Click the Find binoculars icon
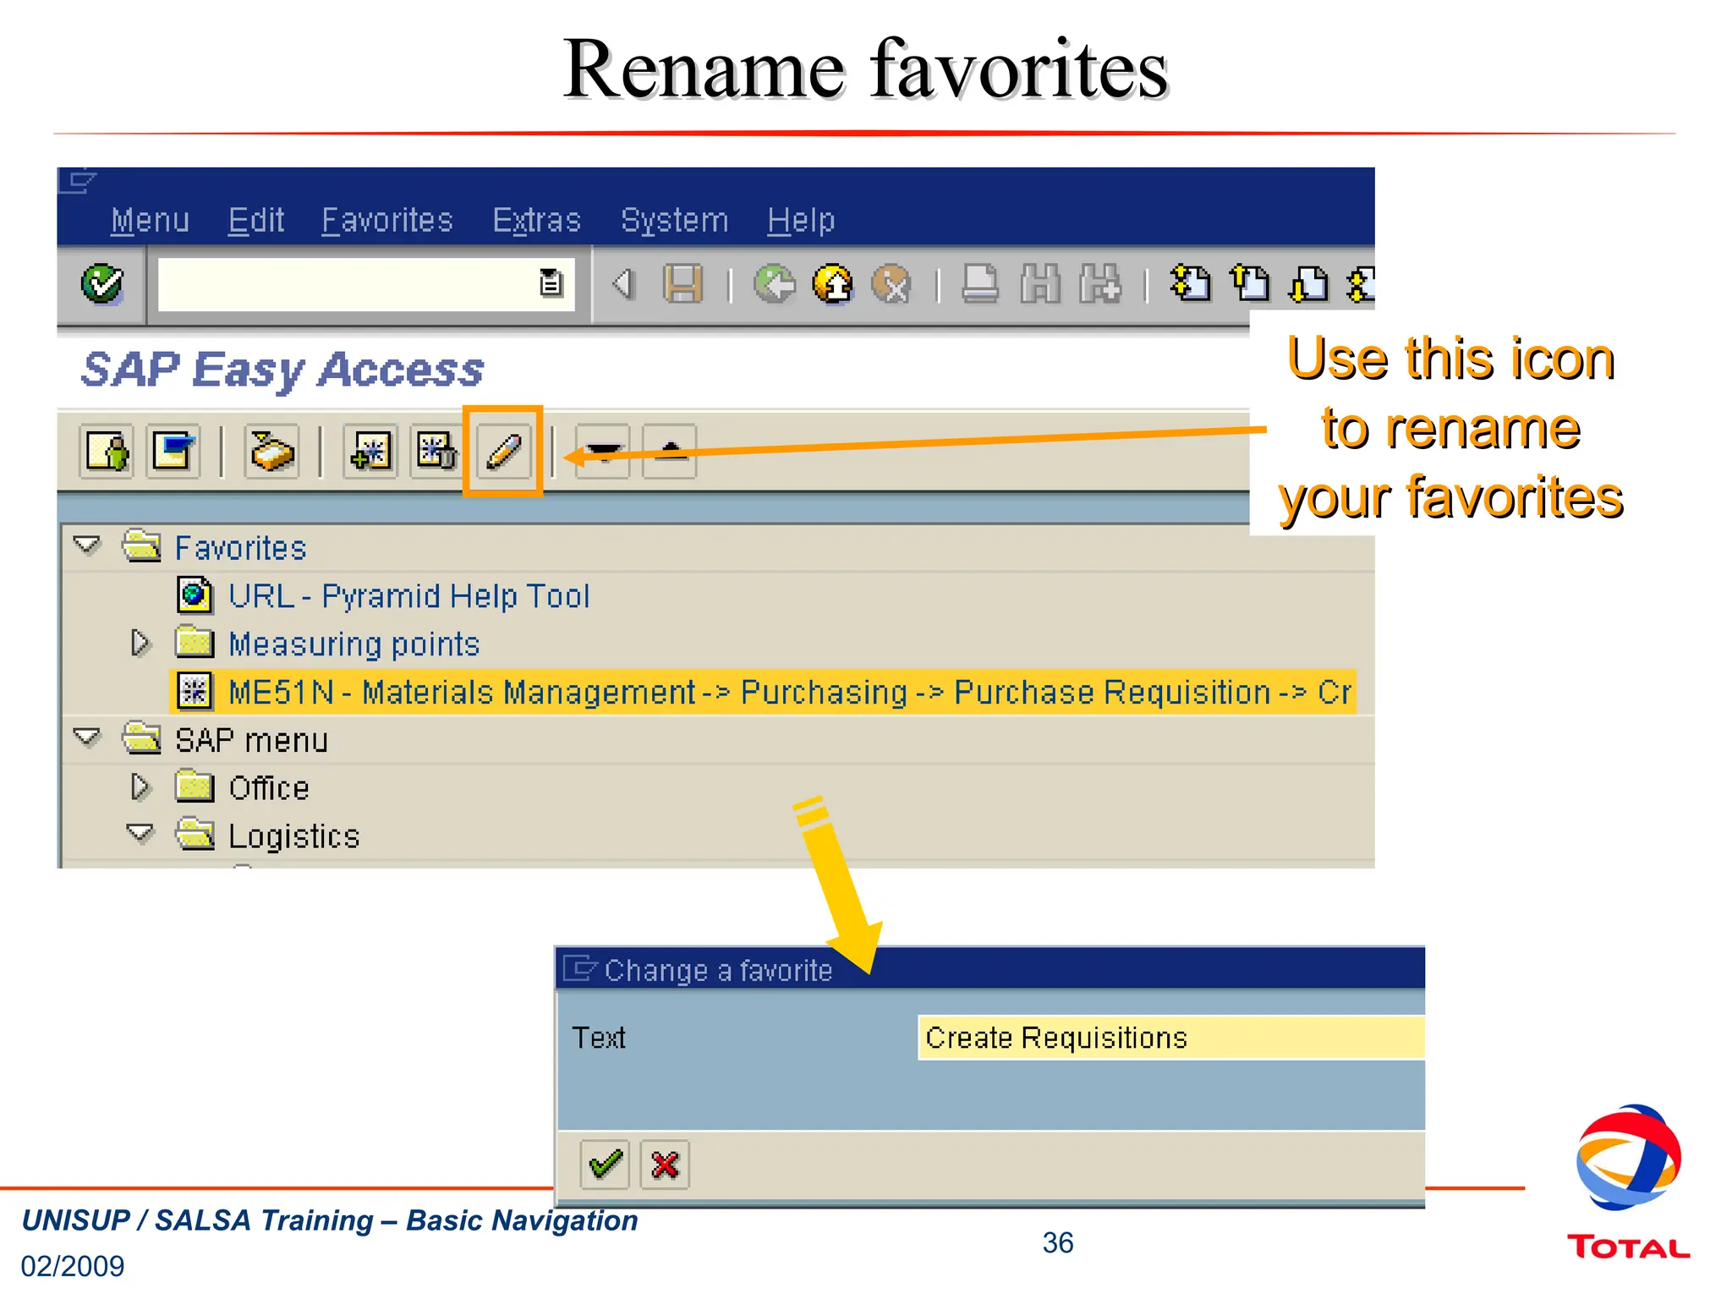The width and height of the screenshot is (1732, 1299). (1040, 283)
